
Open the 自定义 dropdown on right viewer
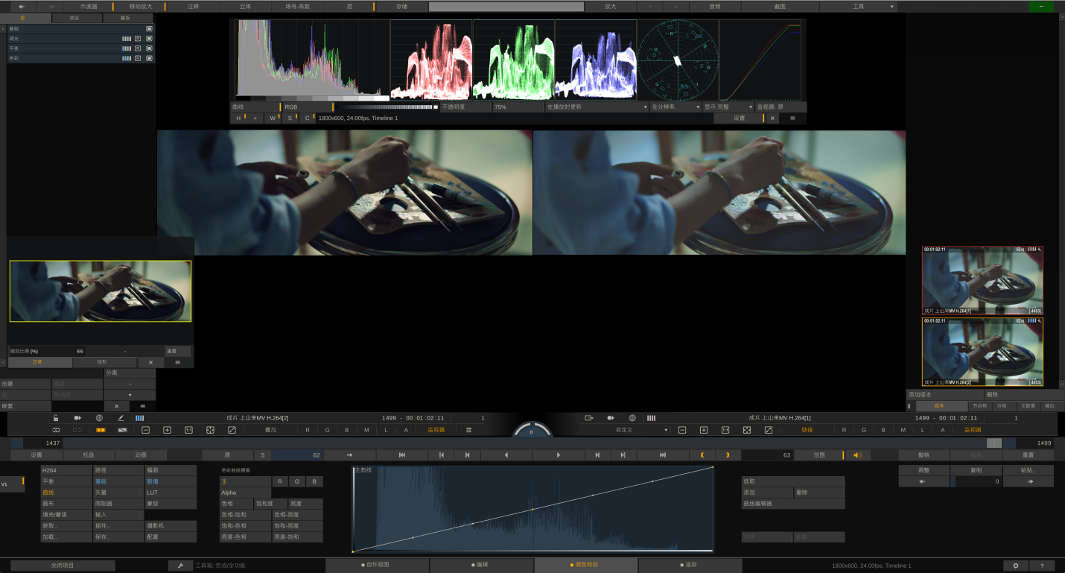point(640,430)
